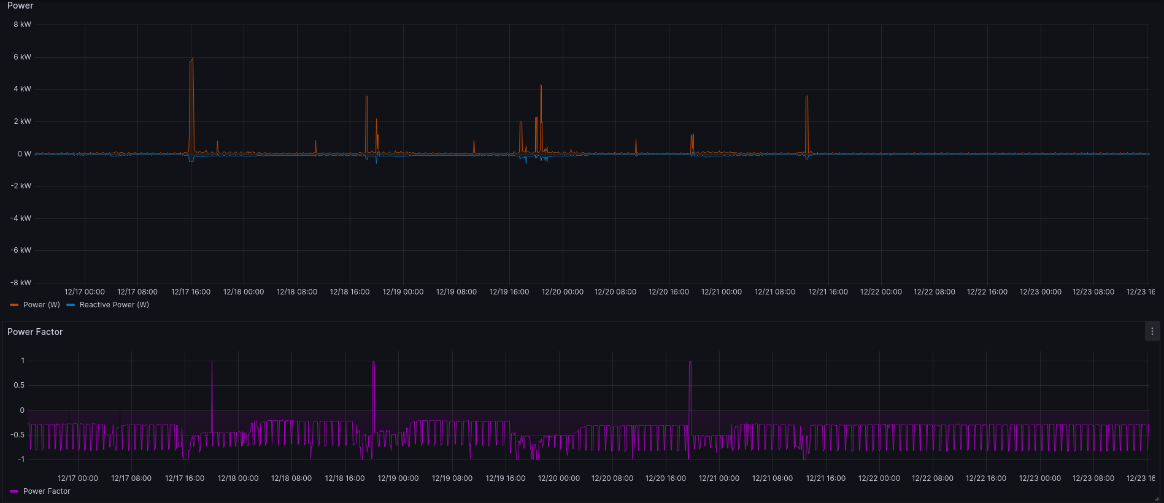1164x503 pixels.
Task: Click the blue Reactive Power (W) legend swatch
Action: click(71, 305)
